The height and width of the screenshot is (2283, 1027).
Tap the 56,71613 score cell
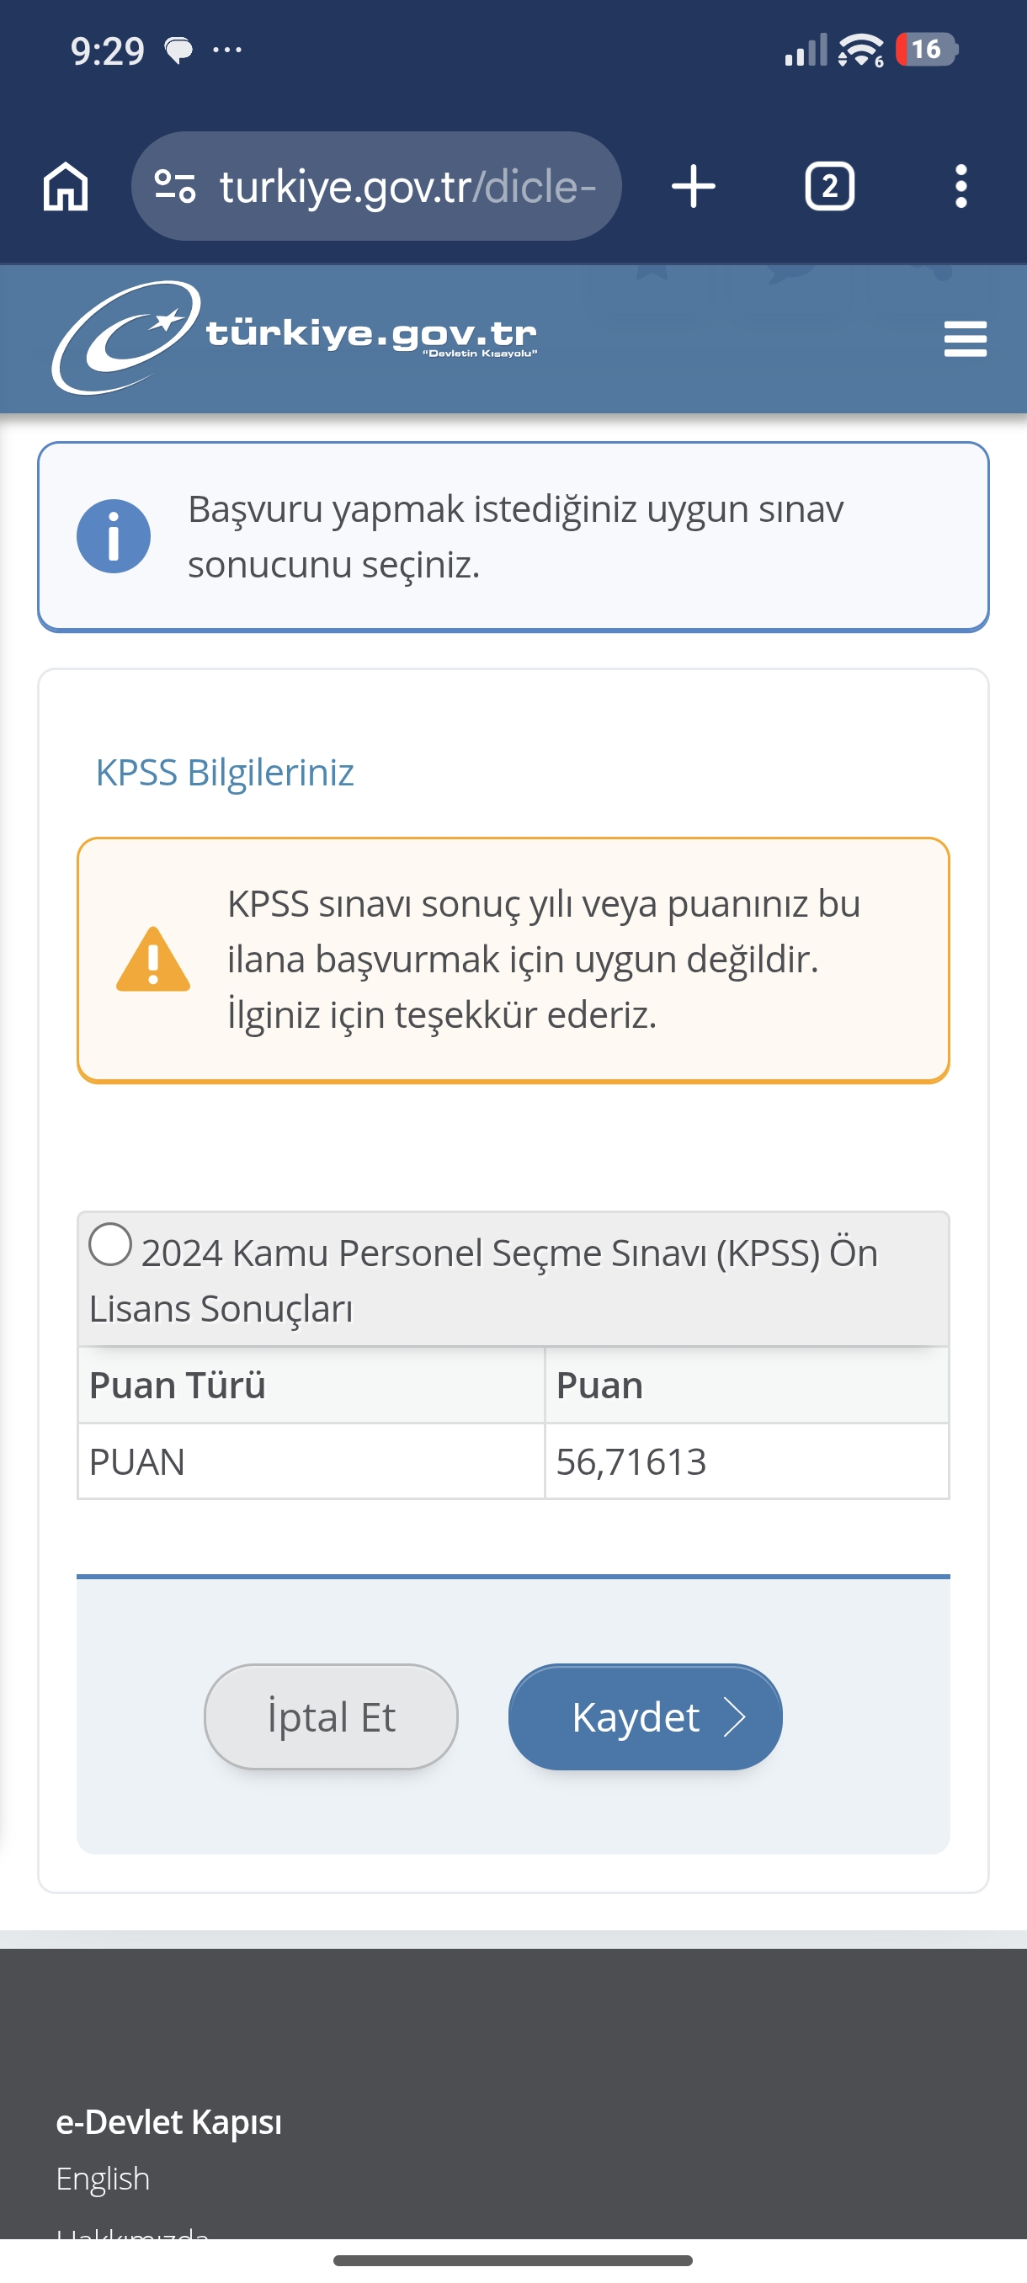(746, 1461)
